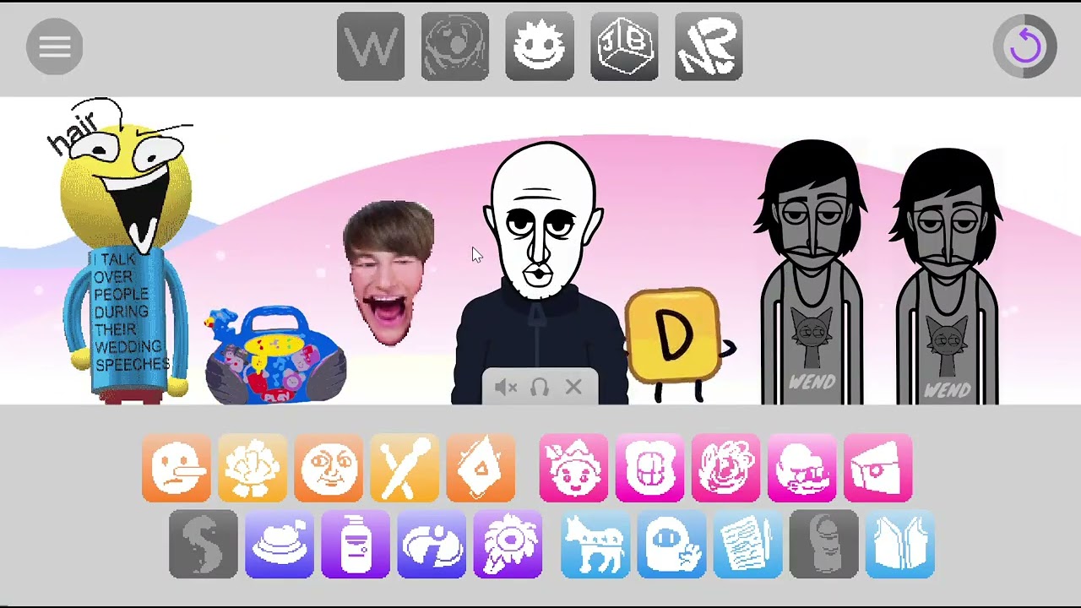This screenshot has height=608, width=1081.
Task: Pick the waving ghost blue icon
Action: (x=671, y=545)
